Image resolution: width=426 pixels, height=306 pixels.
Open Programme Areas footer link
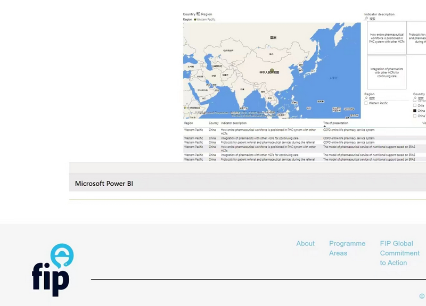coord(347,249)
